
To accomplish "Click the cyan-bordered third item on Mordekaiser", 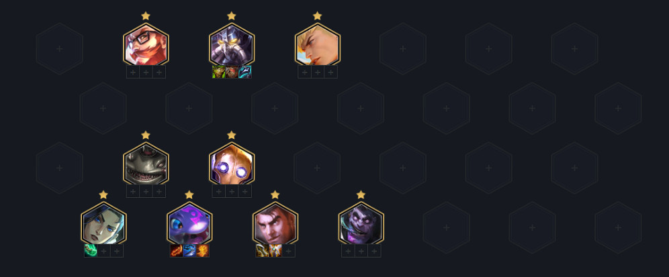I will click(x=245, y=72).
